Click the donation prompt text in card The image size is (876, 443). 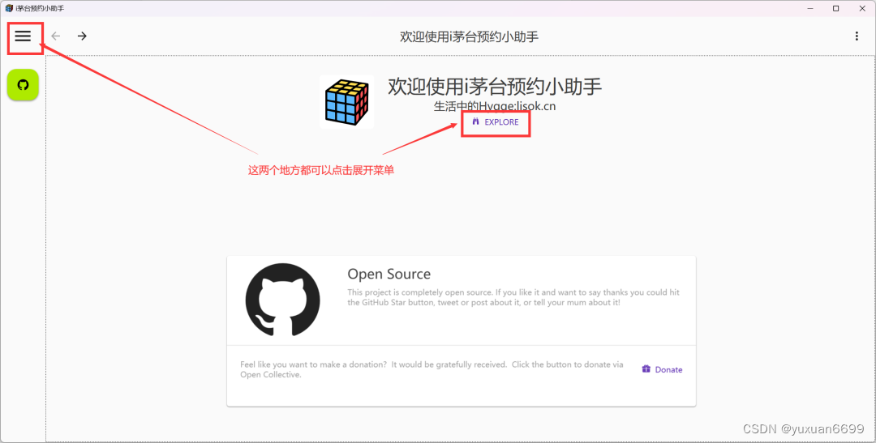click(432, 369)
